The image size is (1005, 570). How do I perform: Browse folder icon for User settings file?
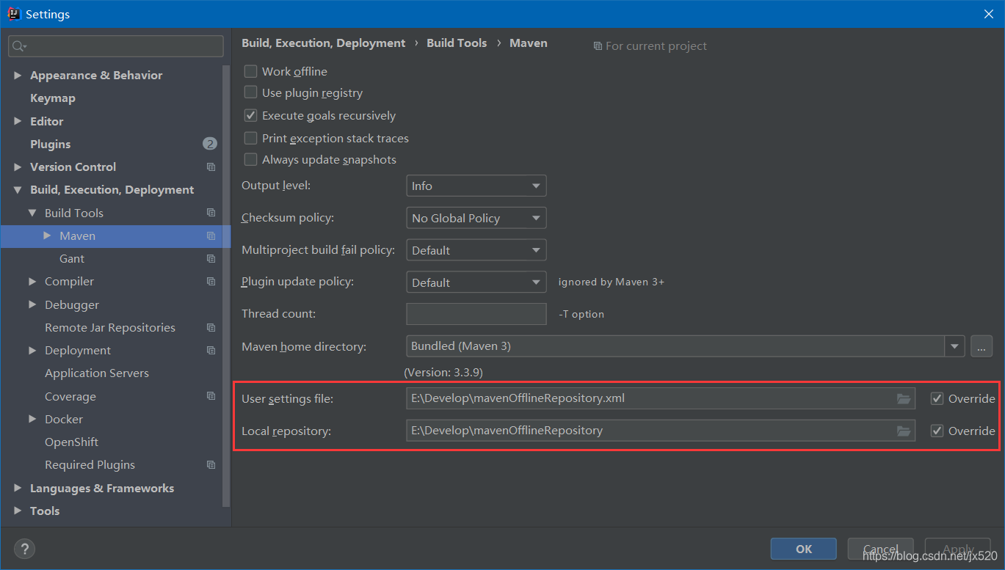coord(904,399)
